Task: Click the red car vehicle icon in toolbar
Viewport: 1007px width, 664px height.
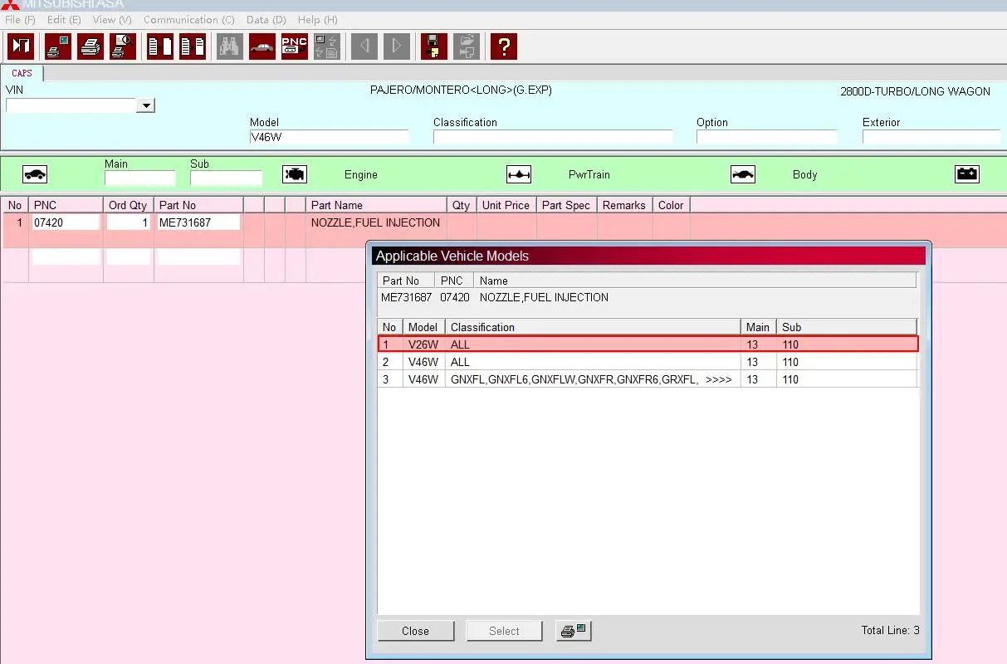Action: coord(262,46)
